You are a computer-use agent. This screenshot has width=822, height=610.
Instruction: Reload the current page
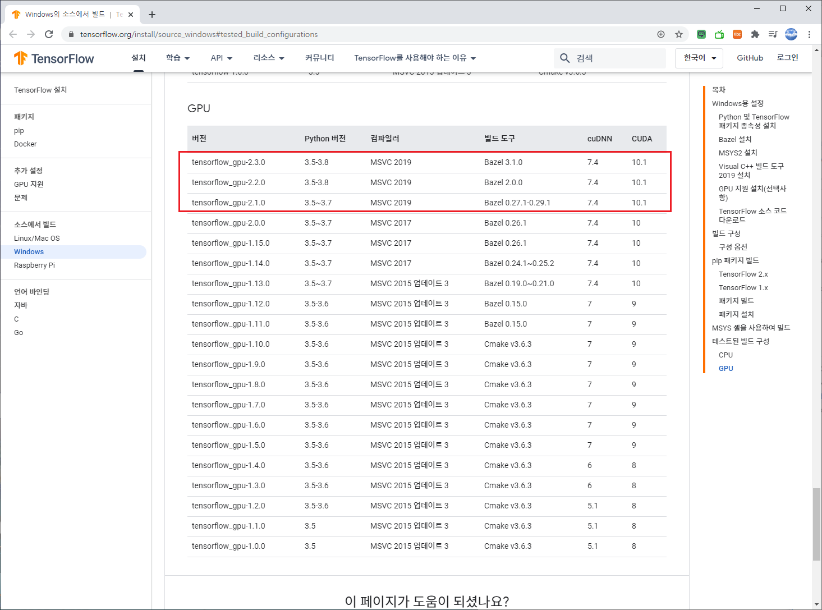pyautogui.click(x=49, y=34)
